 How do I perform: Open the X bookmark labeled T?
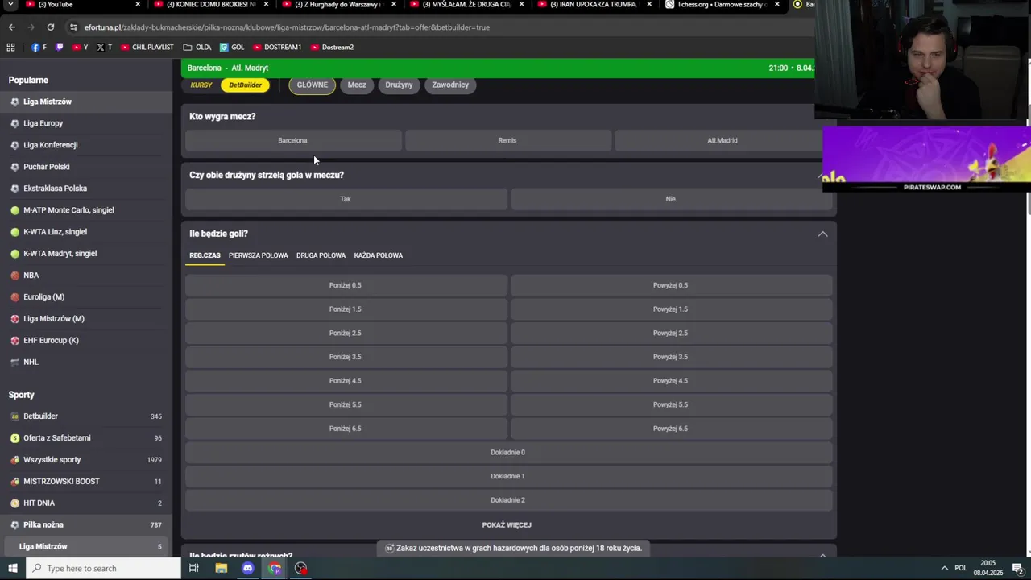pyautogui.click(x=105, y=47)
